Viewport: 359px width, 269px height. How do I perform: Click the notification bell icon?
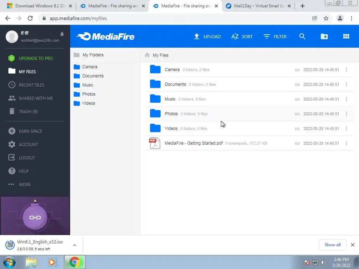62,34
